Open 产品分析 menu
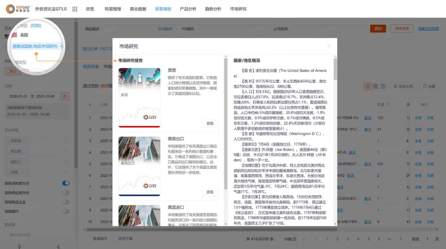This screenshot has height=249, width=446. coord(188,9)
